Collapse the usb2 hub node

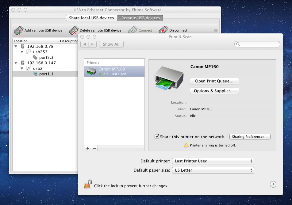pyautogui.click(x=22, y=68)
